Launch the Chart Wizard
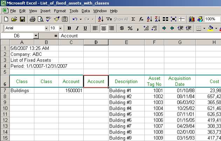The image size is (221, 141). click(x=192, y=19)
